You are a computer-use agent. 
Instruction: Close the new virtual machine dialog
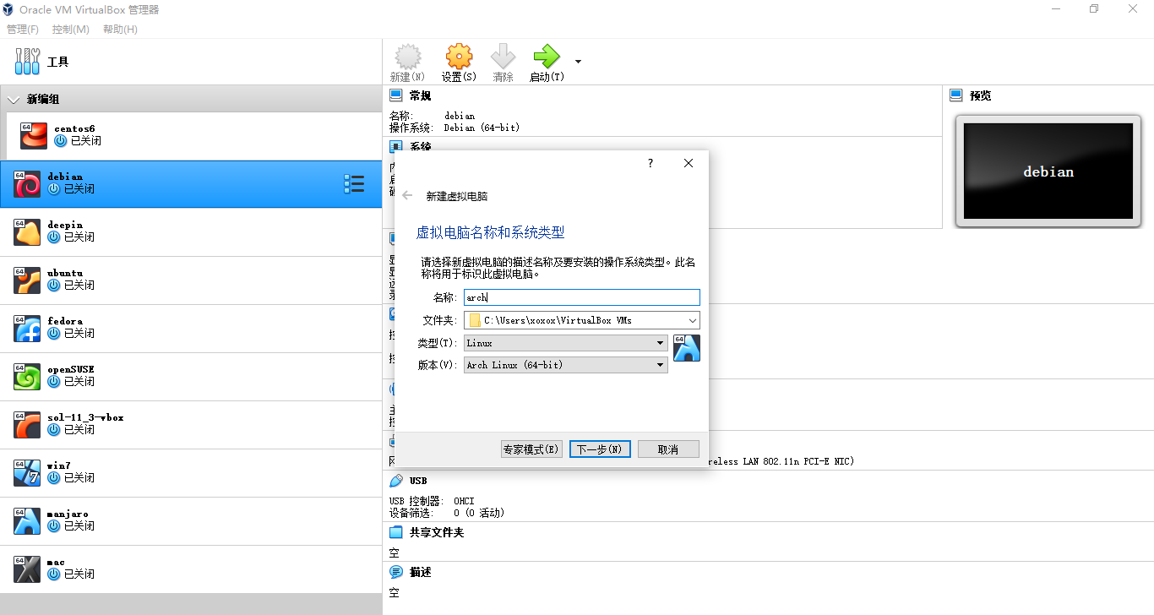click(689, 163)
